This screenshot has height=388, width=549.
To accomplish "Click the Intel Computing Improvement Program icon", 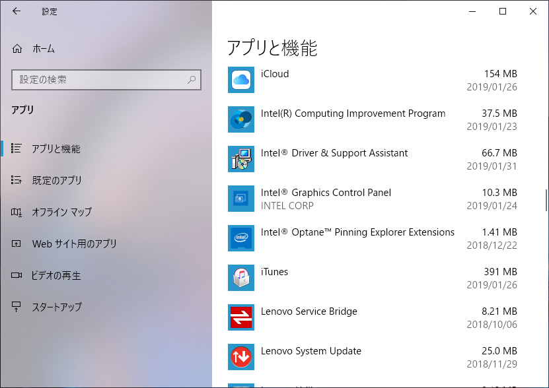I will (241, 119).
